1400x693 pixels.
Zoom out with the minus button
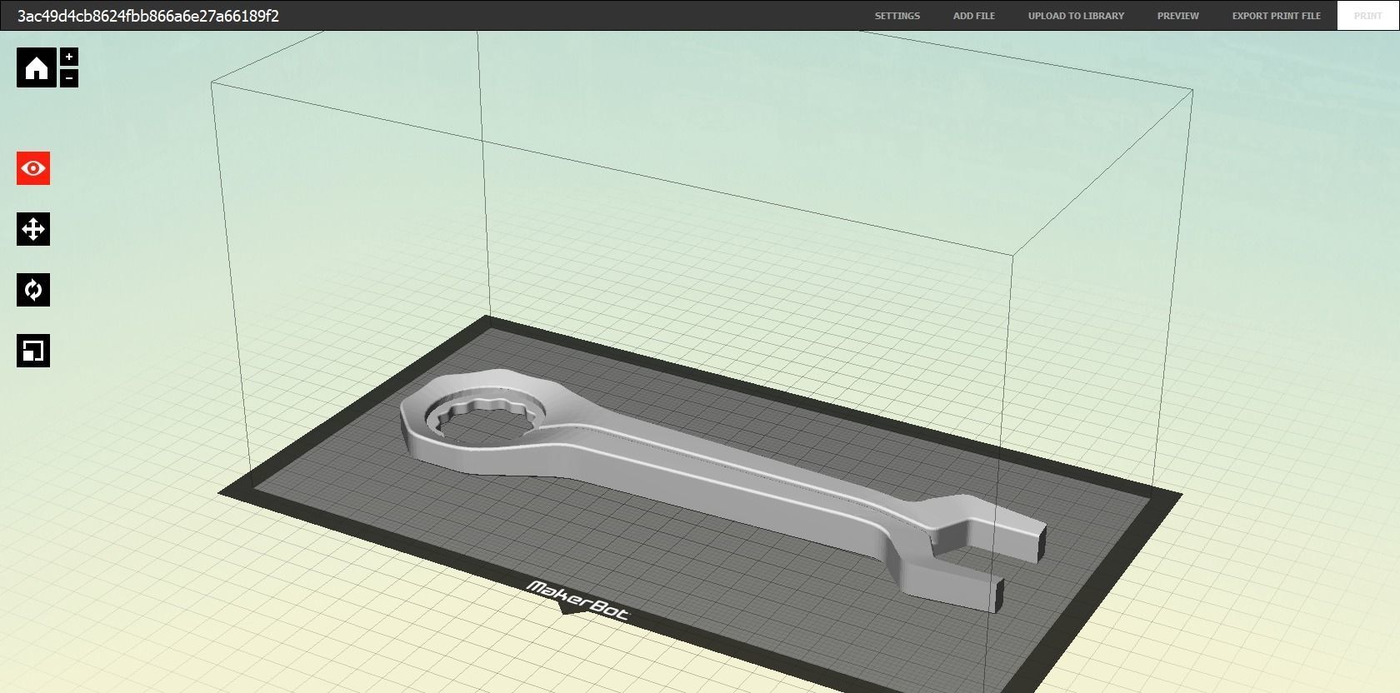(x=69, y=78)
